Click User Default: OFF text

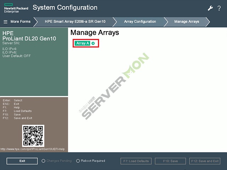click(17, 56)
